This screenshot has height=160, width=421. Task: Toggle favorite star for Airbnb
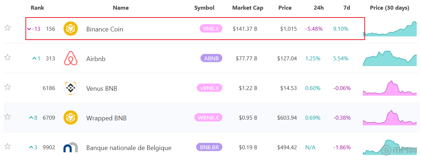(x=8, y=57)
